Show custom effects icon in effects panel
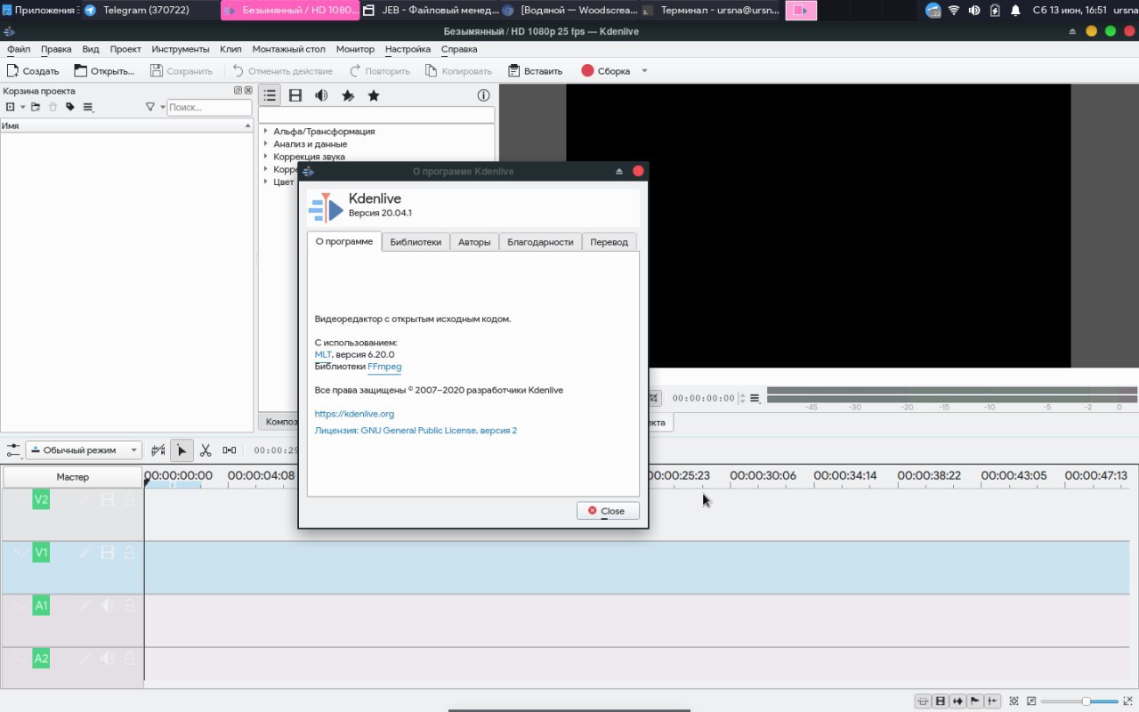The width and height of the screenshot is (1139, 712). pyautogui.click(x=348, y=95)
